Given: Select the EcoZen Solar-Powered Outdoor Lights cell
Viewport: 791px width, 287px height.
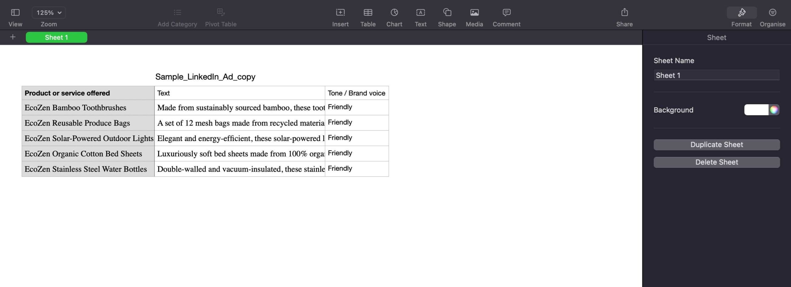Looking at the screenshot, I should click(88, 138).
